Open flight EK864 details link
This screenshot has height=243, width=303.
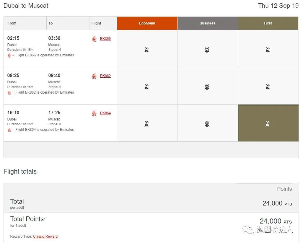point(105,113)
